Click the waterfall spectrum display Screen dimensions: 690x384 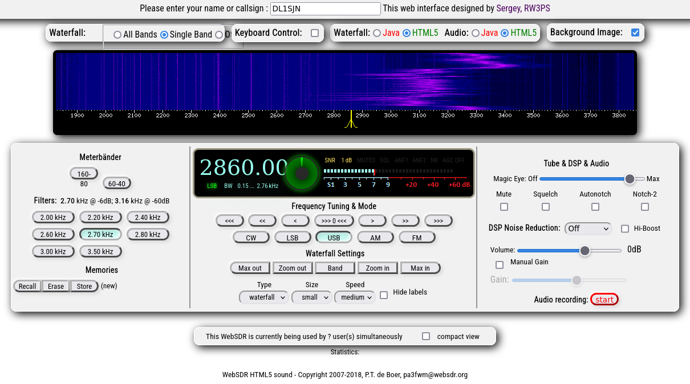click(345, 81)
